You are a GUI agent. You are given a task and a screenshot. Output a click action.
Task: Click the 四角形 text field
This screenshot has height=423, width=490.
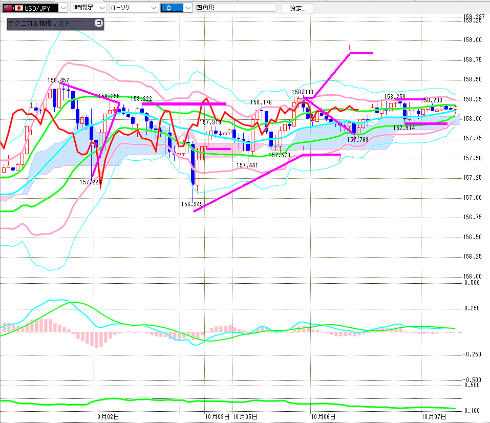point(236,8)
